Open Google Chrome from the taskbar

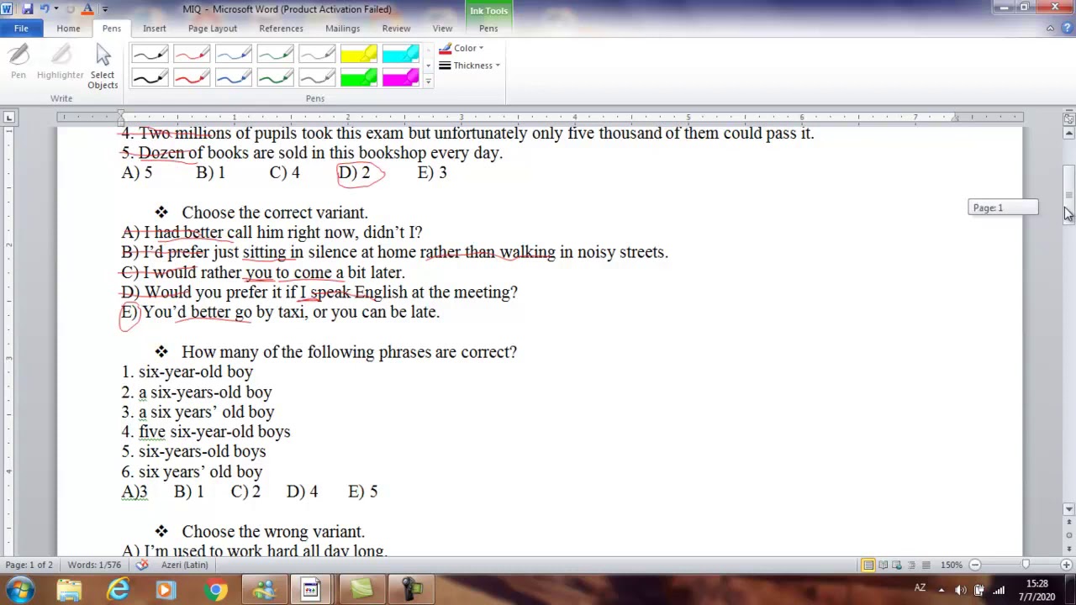pos(216,590)
